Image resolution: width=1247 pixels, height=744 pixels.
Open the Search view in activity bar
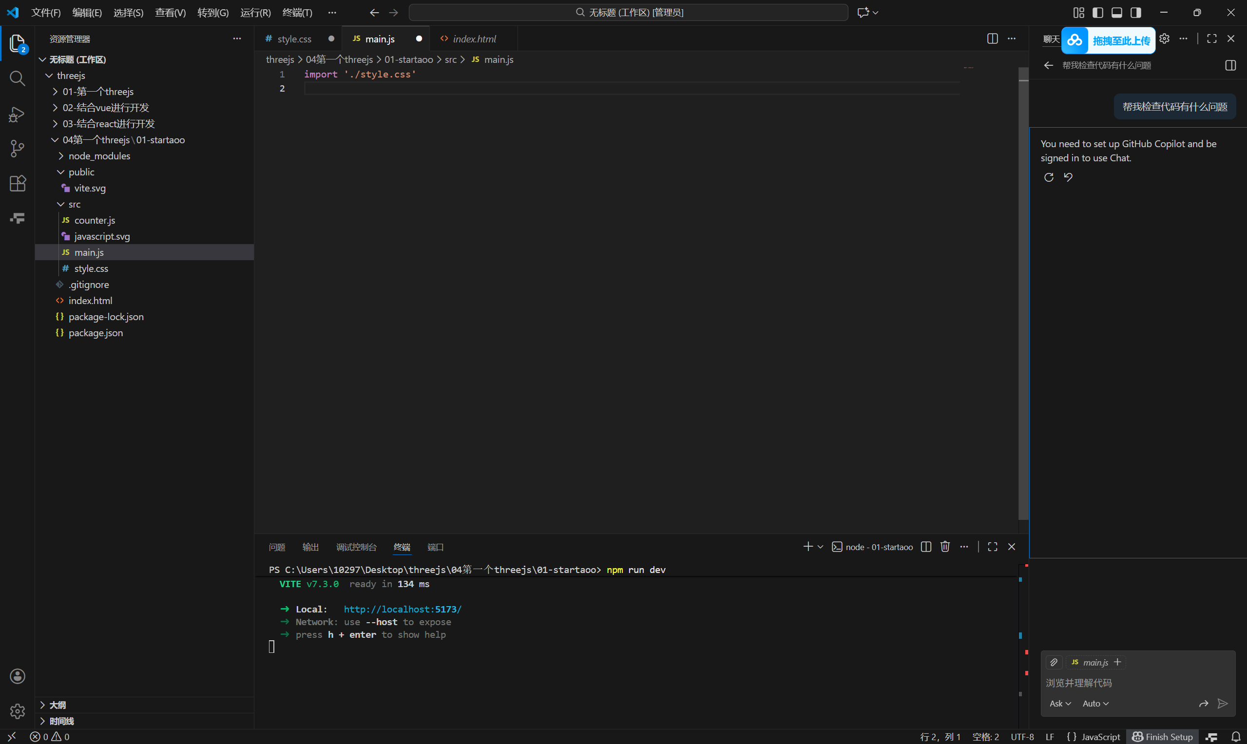click(17, 79)
